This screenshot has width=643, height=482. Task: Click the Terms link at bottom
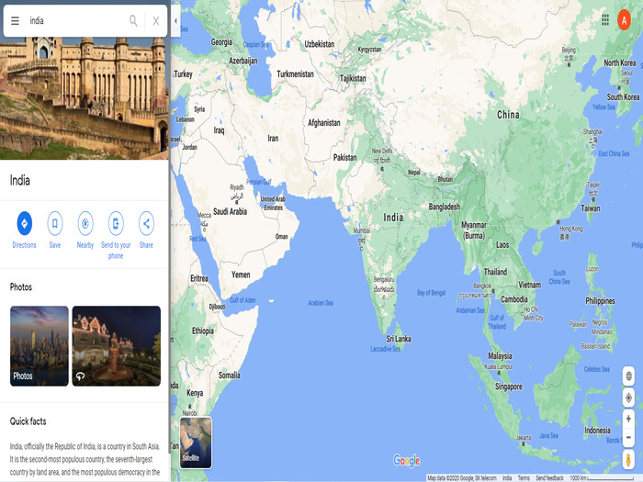point(524,478)
